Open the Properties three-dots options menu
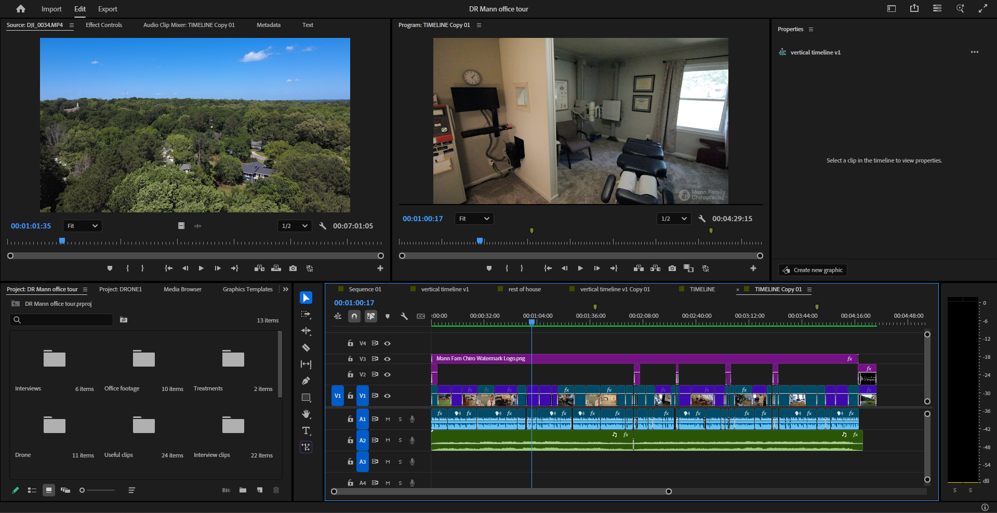 coord(975,52)
